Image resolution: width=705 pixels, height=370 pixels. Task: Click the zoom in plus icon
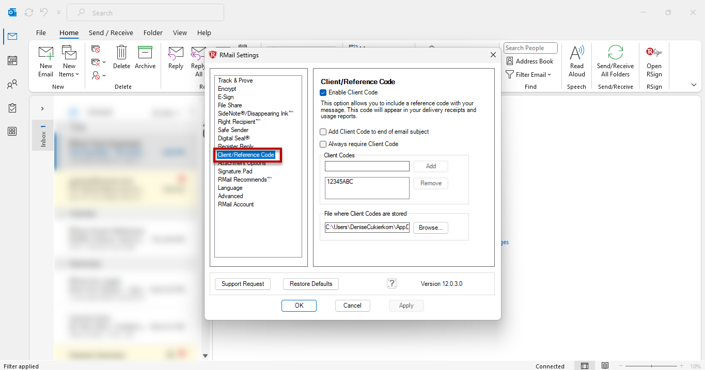click(682, 366)
